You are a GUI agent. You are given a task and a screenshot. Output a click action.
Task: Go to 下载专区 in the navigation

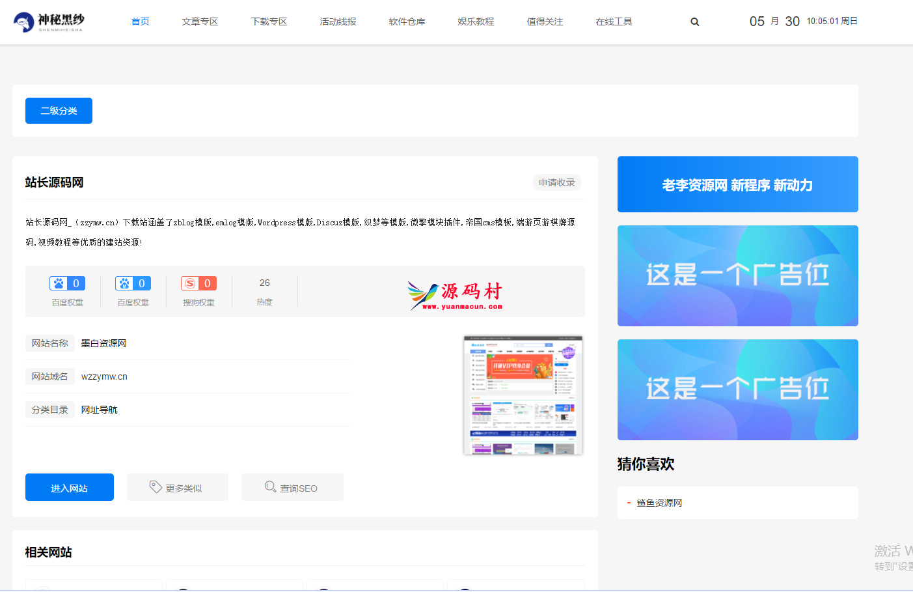269,22
